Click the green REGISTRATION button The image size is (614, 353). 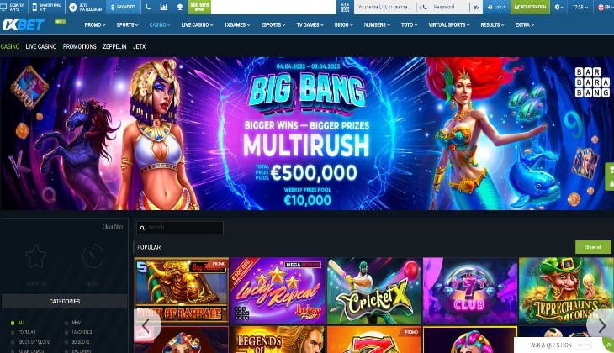530,7
